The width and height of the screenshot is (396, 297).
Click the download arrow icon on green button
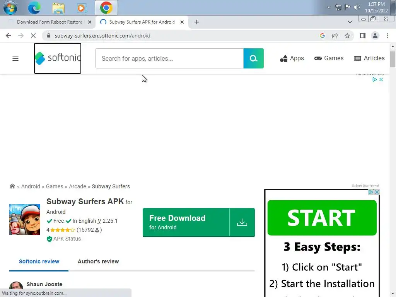(242, 222)
